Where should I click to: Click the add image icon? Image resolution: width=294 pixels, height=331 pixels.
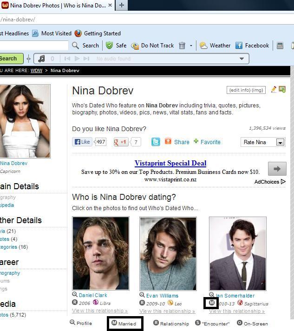click(282, 89)
